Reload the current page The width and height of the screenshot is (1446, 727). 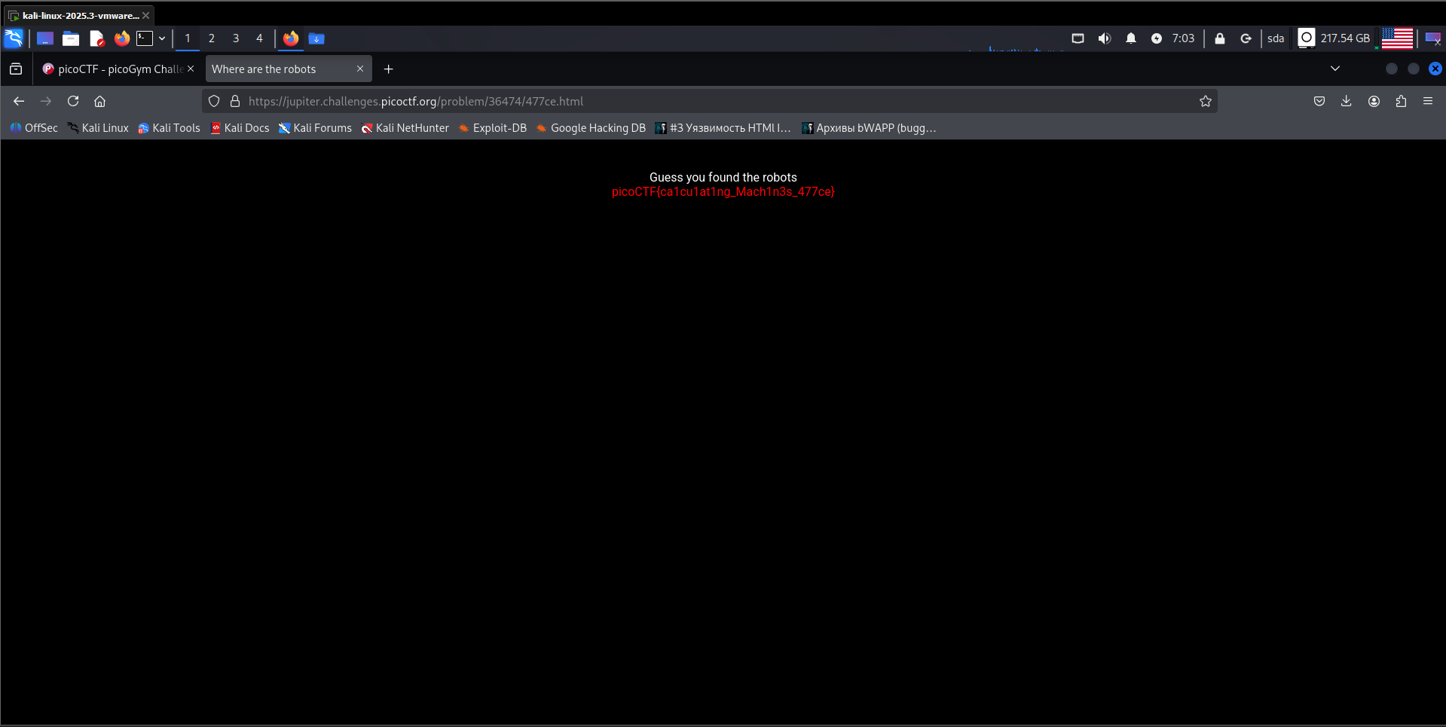pyautogui.click(x=73, y=101)
